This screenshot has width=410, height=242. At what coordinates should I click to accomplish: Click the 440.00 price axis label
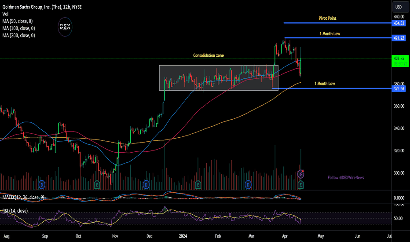pyautogui.click(x=399, y=17)
